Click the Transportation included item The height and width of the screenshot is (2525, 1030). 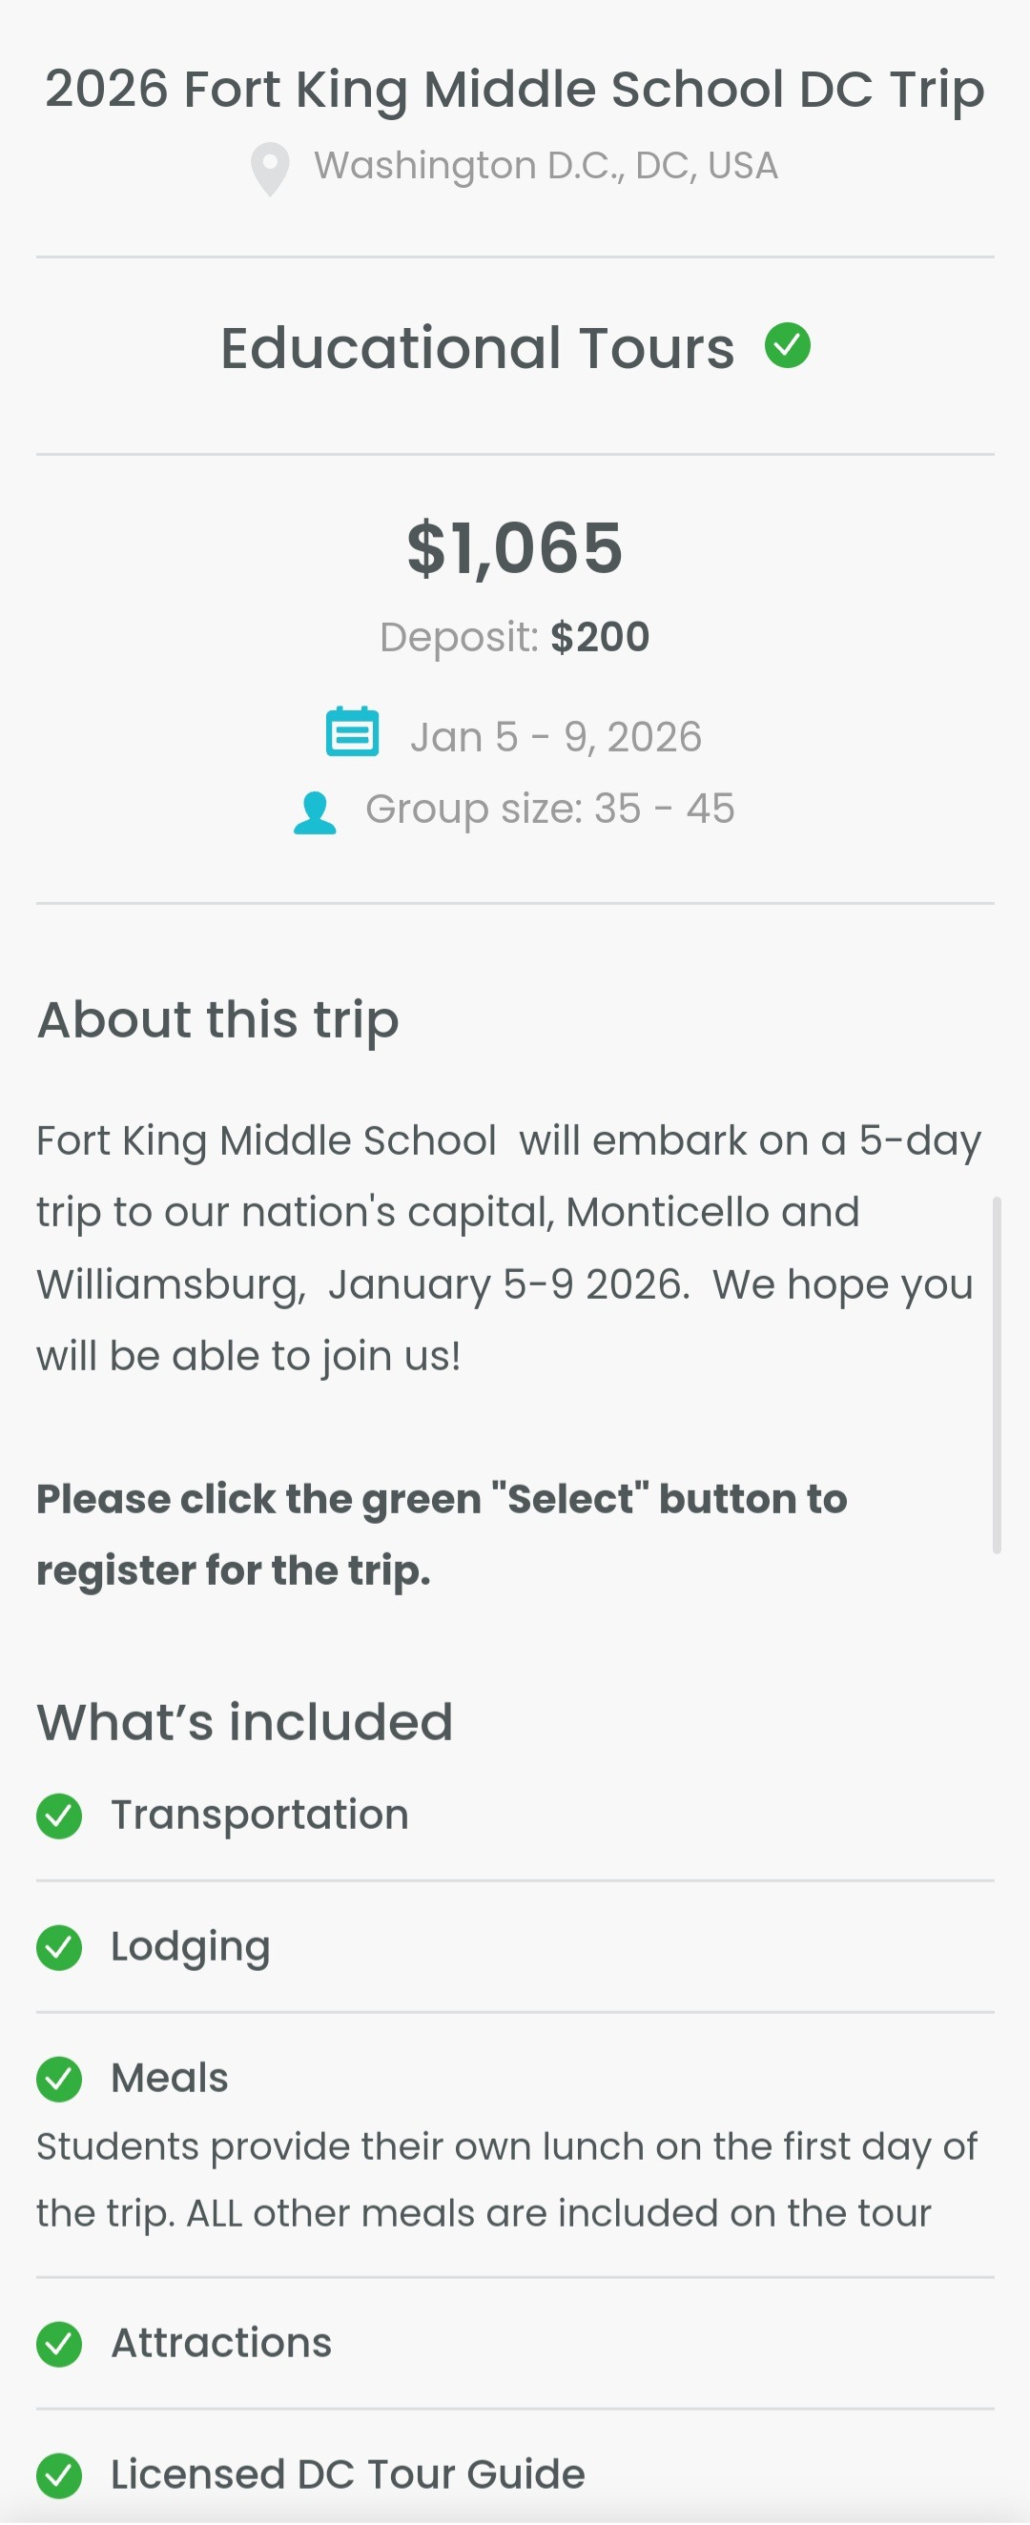(259, 1816)
